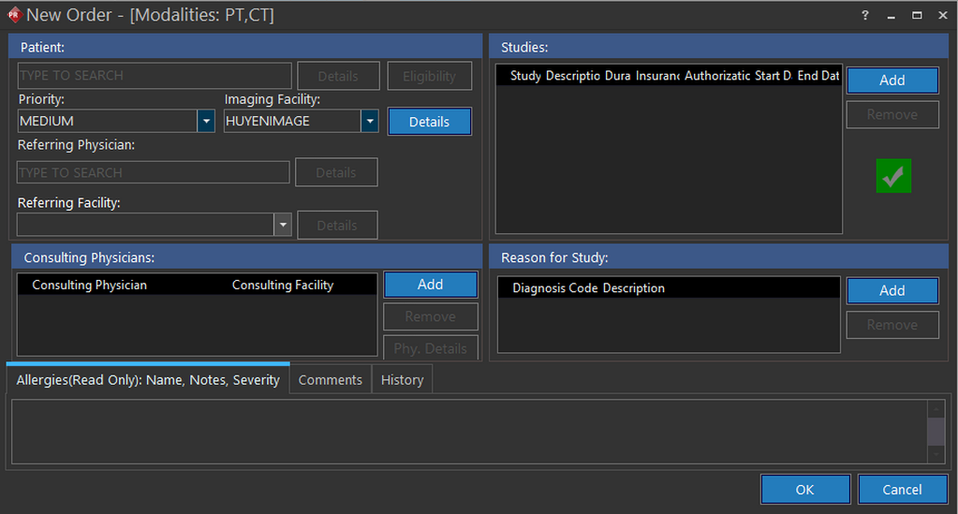Cancel the new order dialog

[902, 489]
